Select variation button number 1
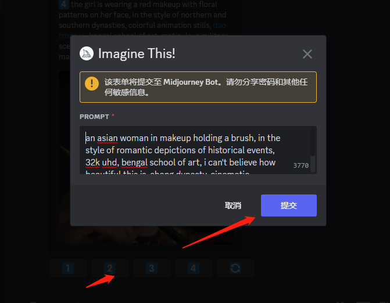The image size is (390, 303). tap(68, 268)
